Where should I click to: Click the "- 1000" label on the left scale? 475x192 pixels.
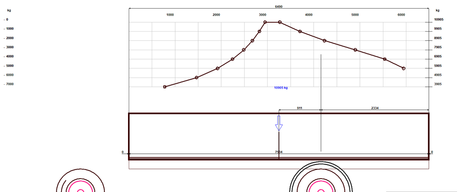point(9,29)
